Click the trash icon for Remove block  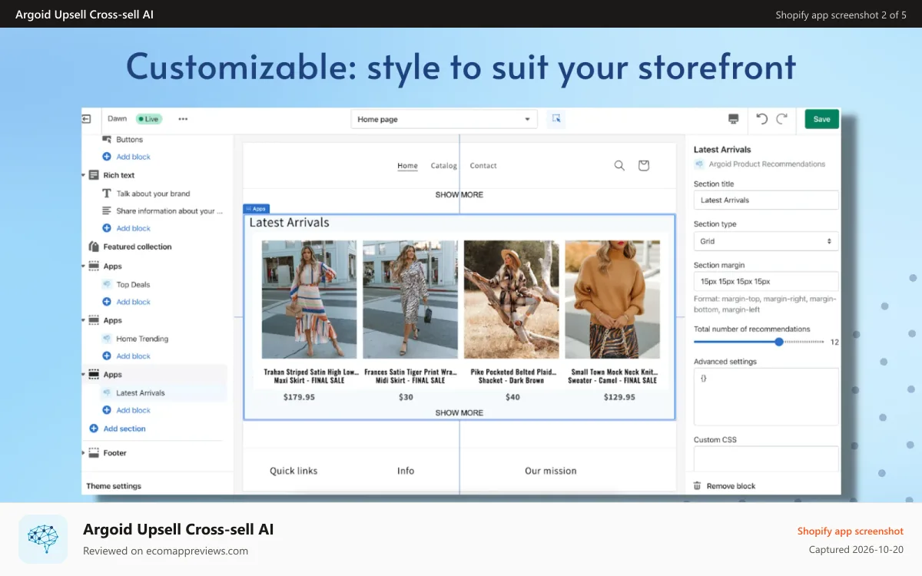(x=698, y=485)
